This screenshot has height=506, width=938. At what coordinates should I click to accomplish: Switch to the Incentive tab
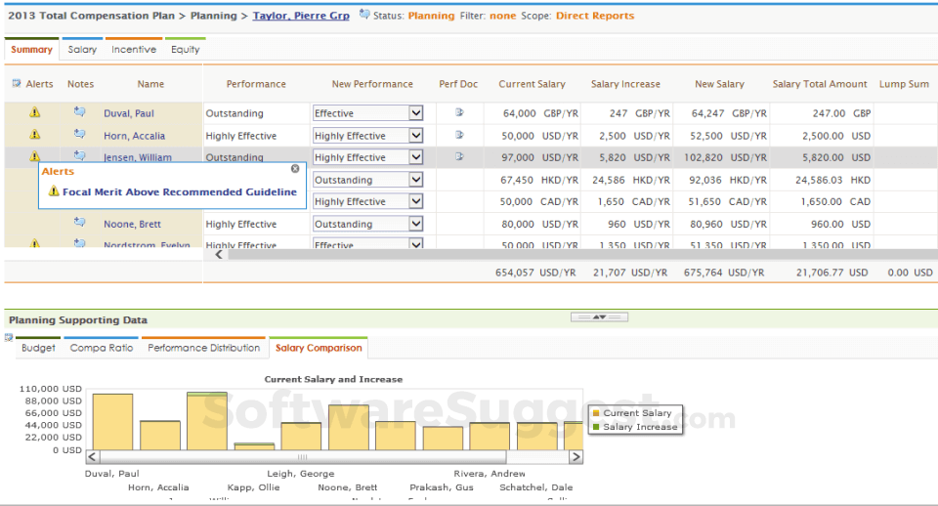tap(133, 50)
